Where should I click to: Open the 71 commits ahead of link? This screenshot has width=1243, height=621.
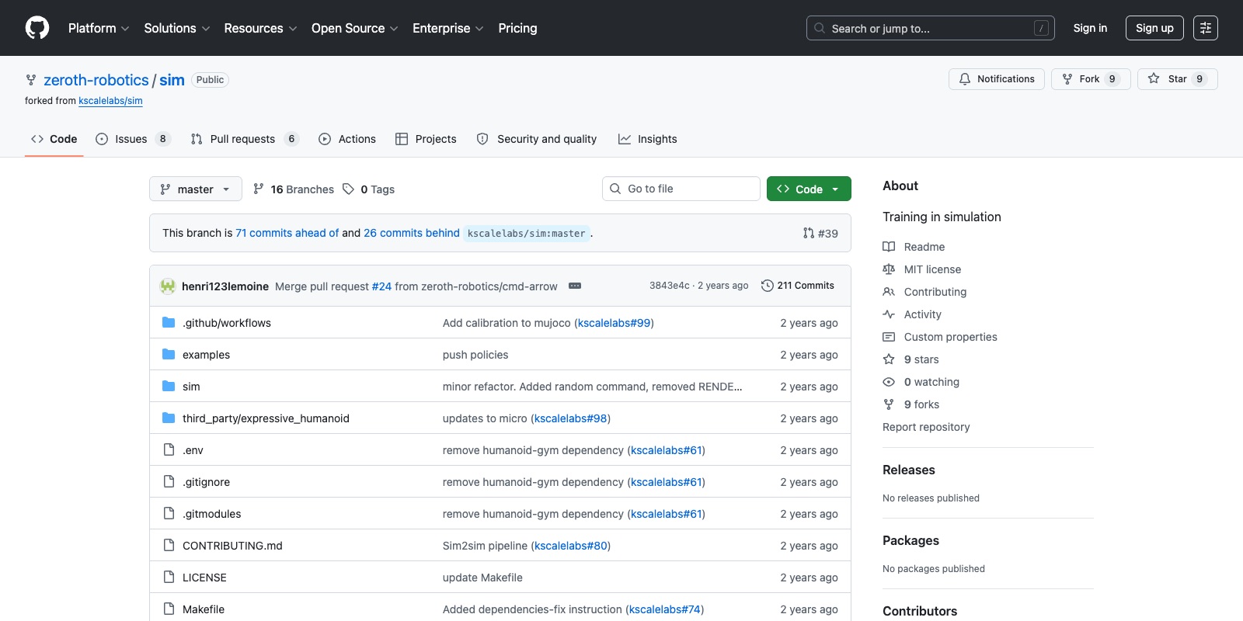(x=287, y=233)
